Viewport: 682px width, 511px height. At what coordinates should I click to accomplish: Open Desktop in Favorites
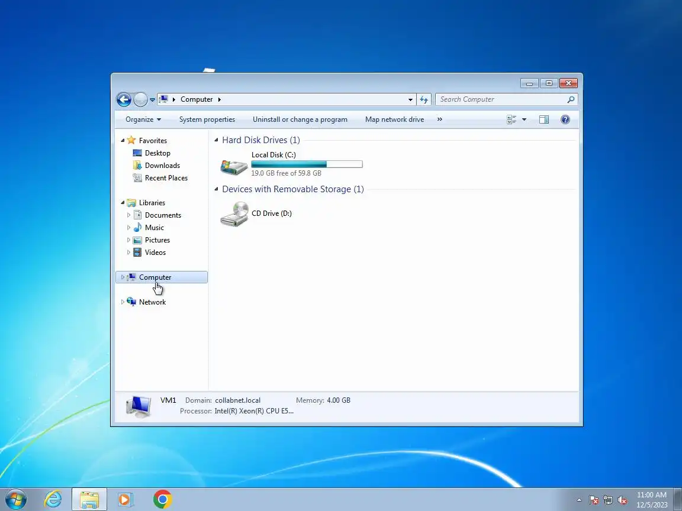click(x=157, y=153)
